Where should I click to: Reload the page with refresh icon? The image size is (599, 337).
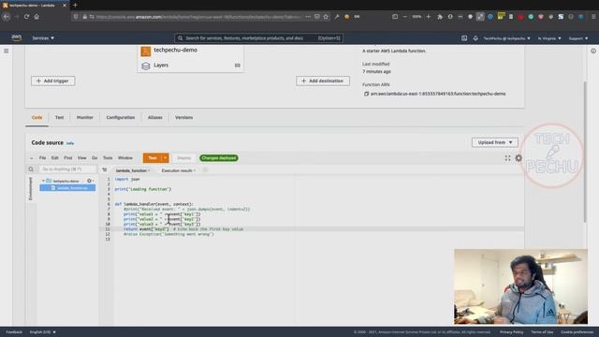[x=26, y=17]
